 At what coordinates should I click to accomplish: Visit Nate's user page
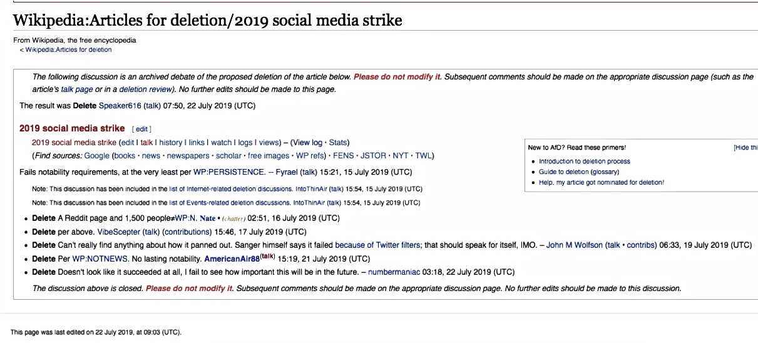207,219
